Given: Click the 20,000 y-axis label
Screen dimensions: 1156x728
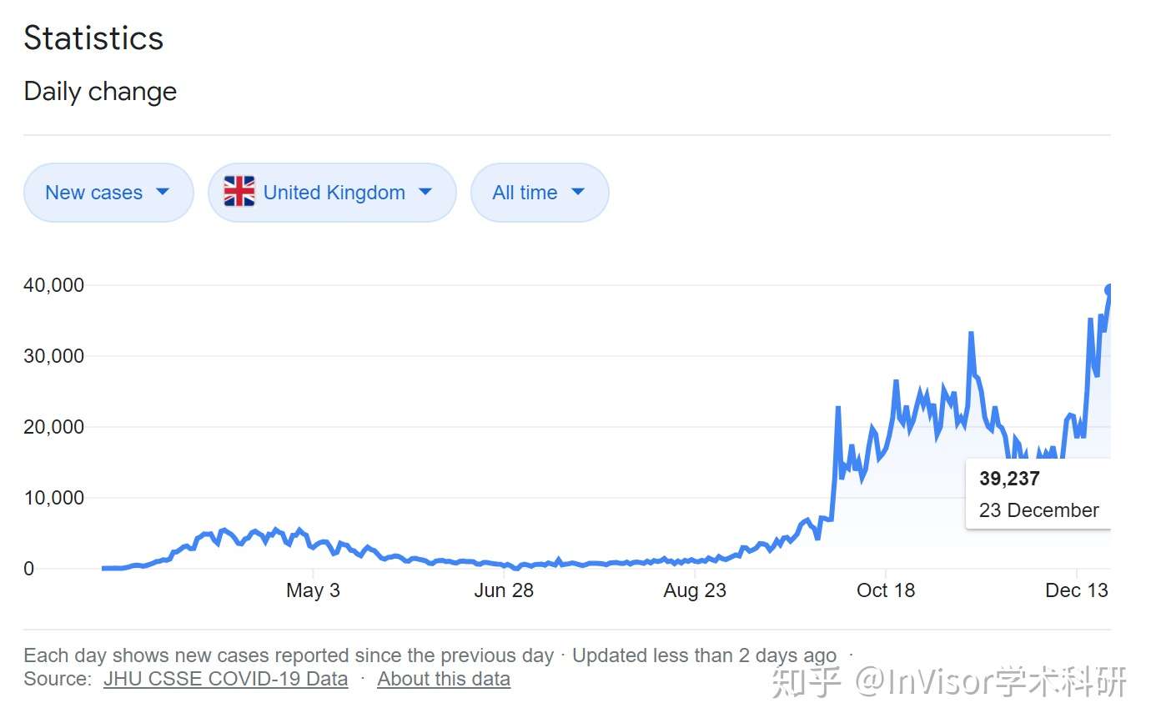Looking at the screenshot, I should 54,427.
